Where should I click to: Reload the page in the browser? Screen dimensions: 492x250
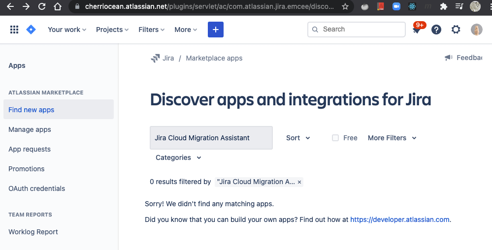coord(42,7)
